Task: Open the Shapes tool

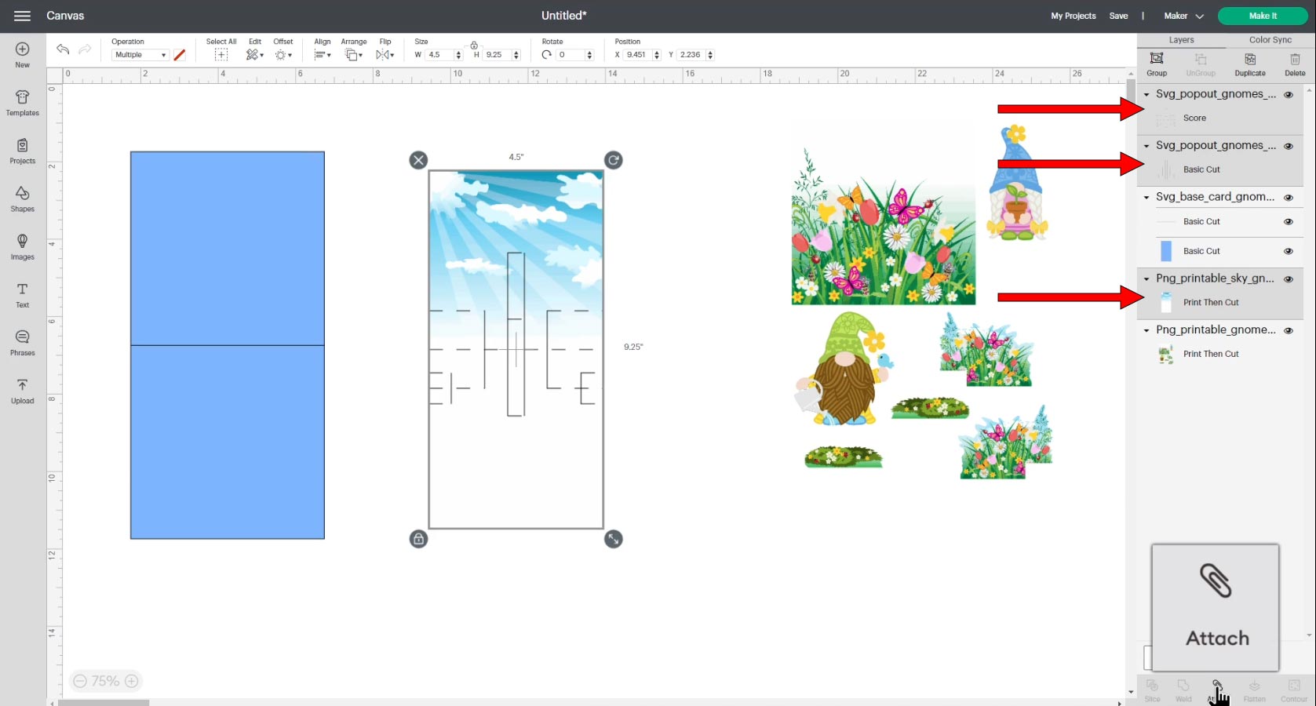Action: coord(22,198)
